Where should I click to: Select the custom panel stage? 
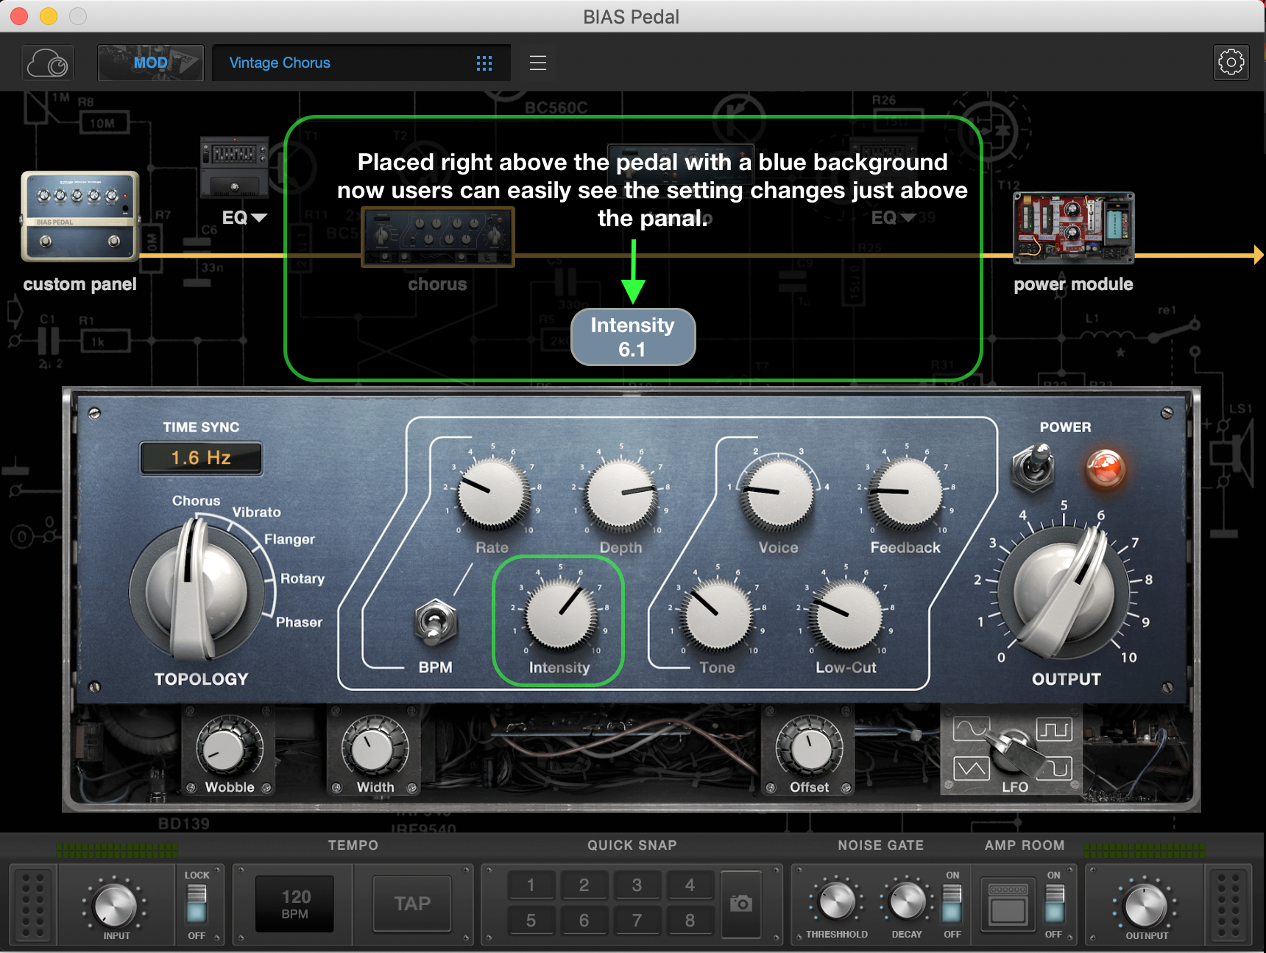[x=79, y=217]
